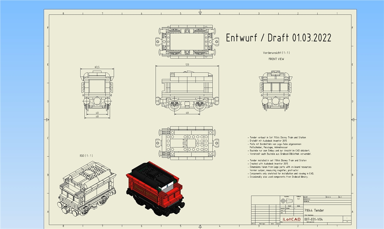Screen dimensions: 384x229
Task: Click the 63,5 width dimension
Action: click(x=97, y=67)
